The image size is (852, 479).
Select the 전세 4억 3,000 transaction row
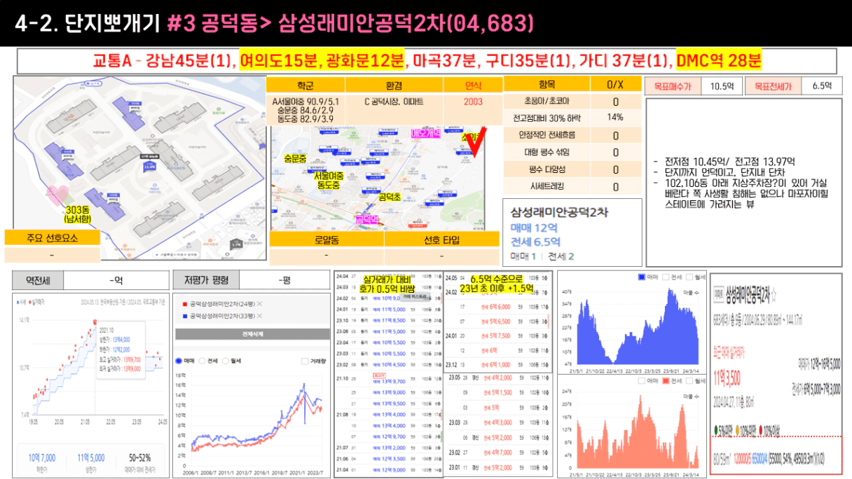tap(499, 422)
